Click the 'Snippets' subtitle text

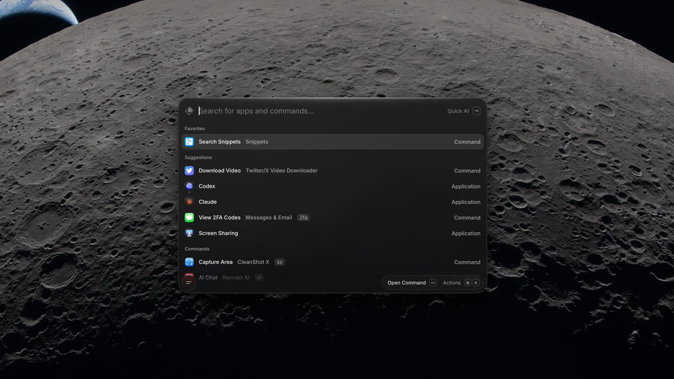coord(257,142)
